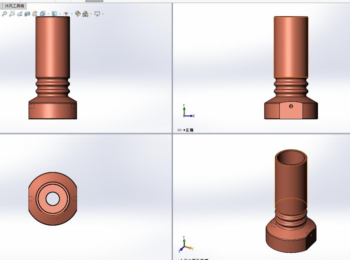
Task: Click the View Orientation cube icon
Action: tap(43, 14)
